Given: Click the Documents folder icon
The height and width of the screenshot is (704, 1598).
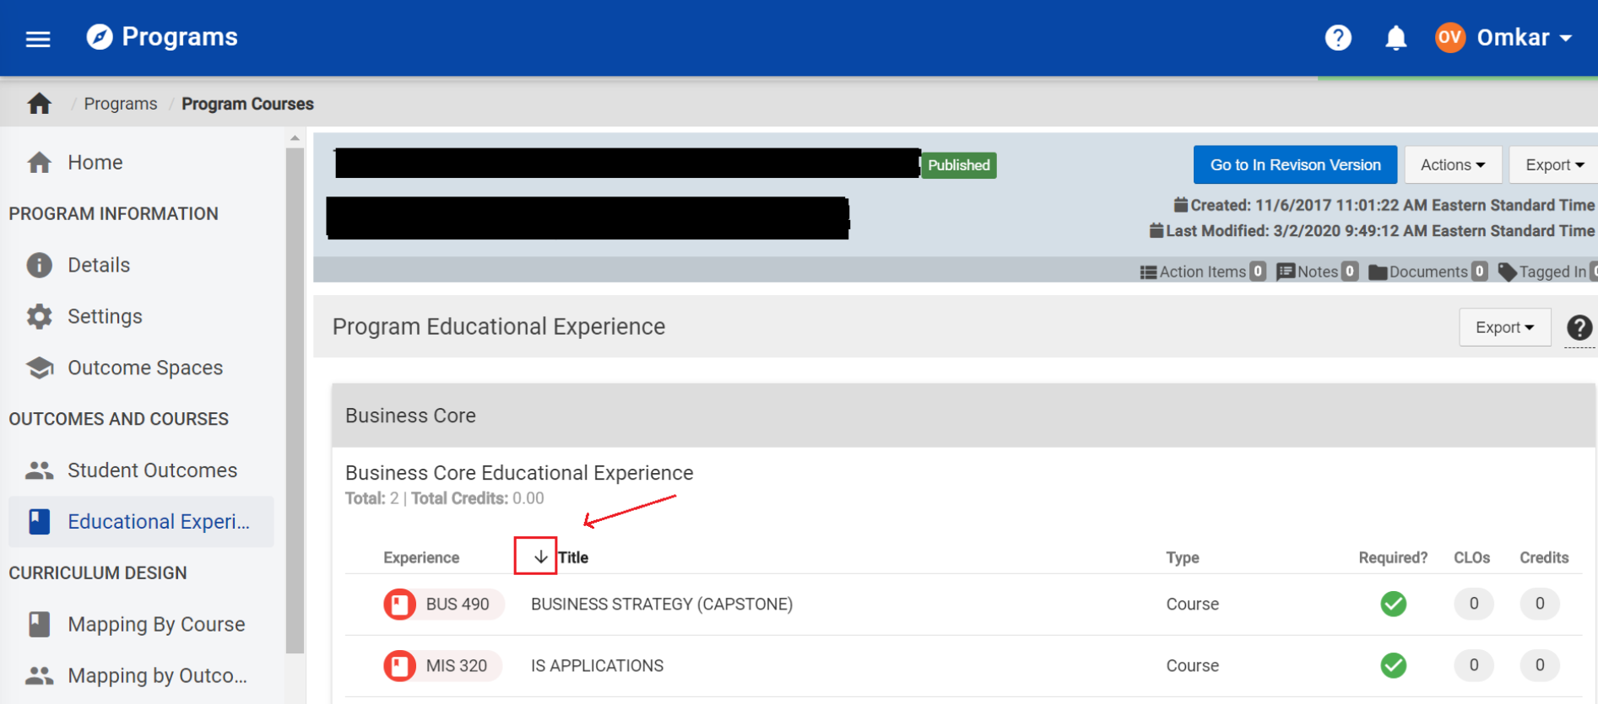Looking at the screenshot, I should point(1378,272).
